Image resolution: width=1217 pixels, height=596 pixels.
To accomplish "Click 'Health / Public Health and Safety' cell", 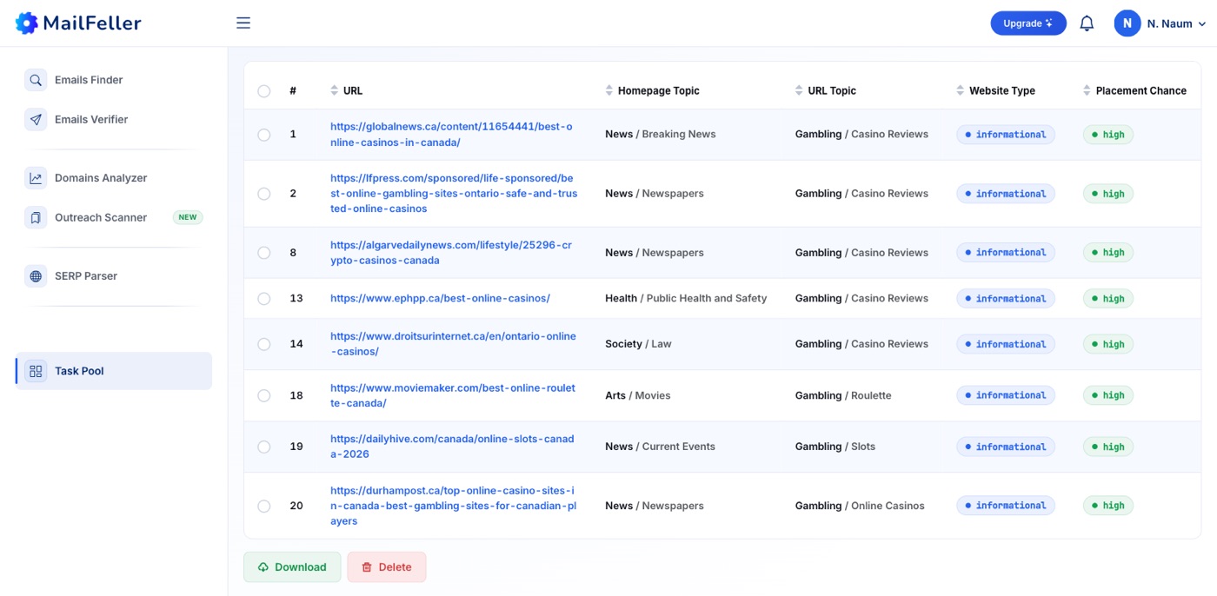I will click(686, 298).
